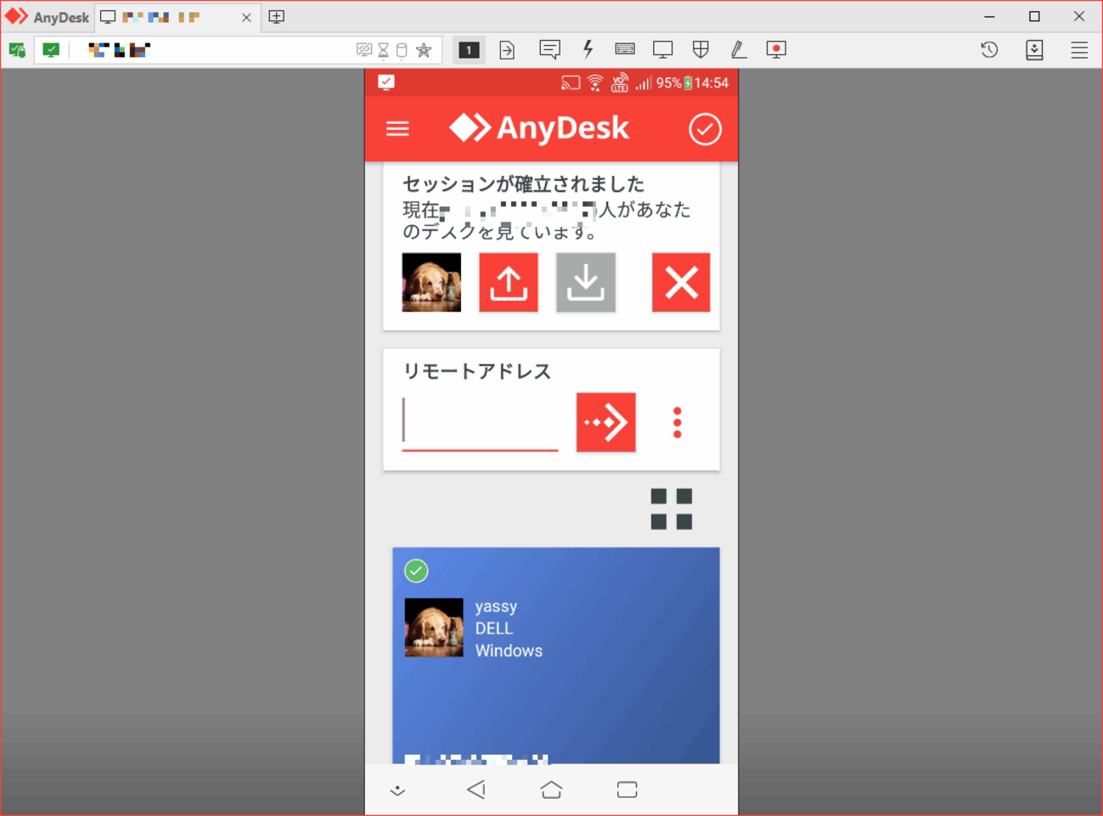Add session to favorites star
The image size is (1103, 816).
pyautogui.click(x=425, y=50)
